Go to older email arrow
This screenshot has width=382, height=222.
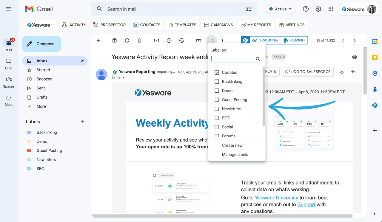pos(355,41)
